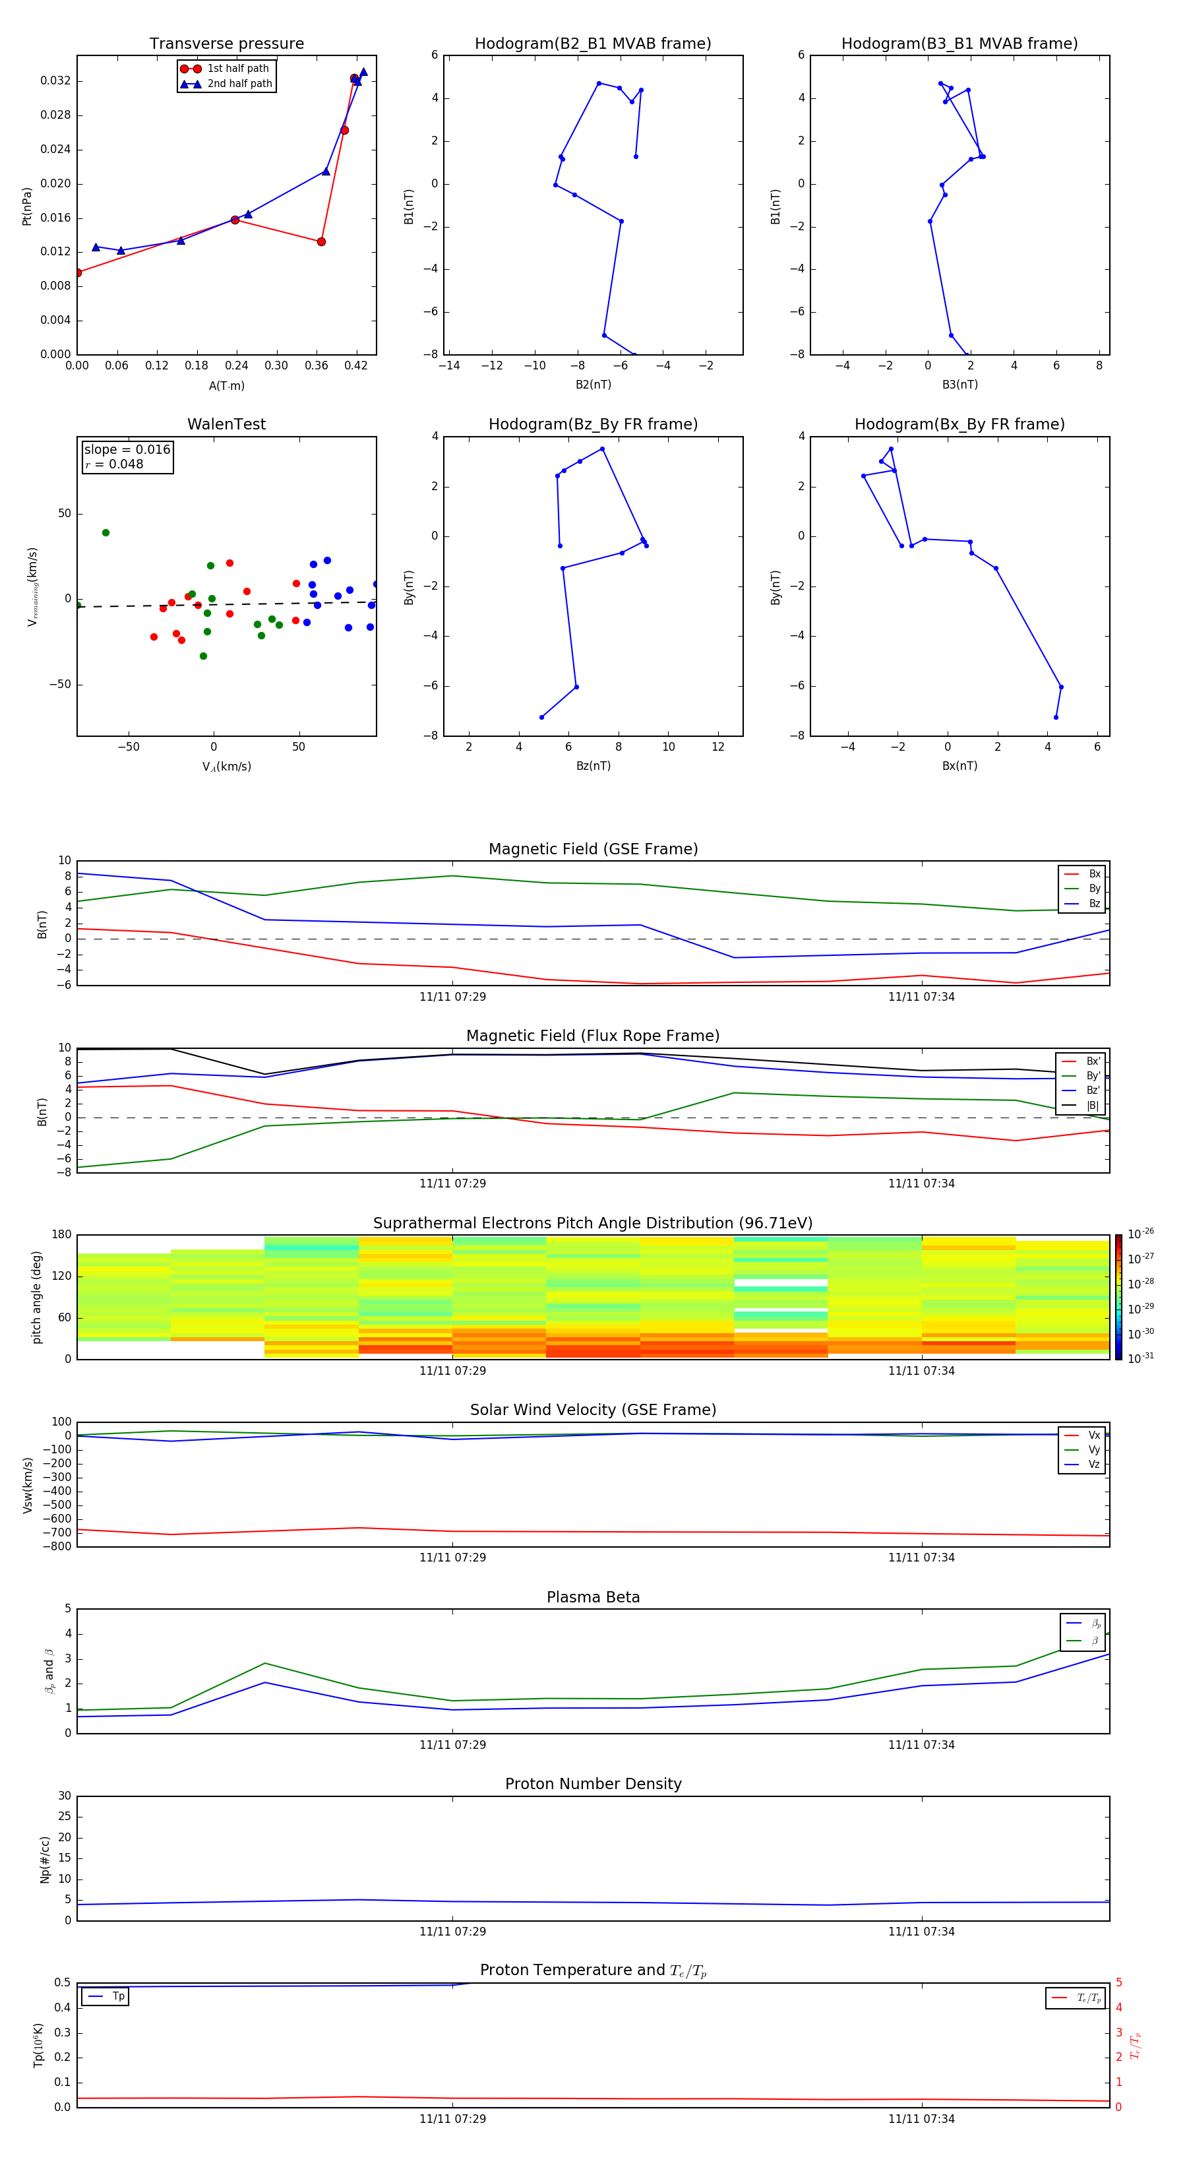The height and width of the screenshot is (2177, 1187).
Task: Click the A(T·m) axis label
Action: [x=226, y=385]
